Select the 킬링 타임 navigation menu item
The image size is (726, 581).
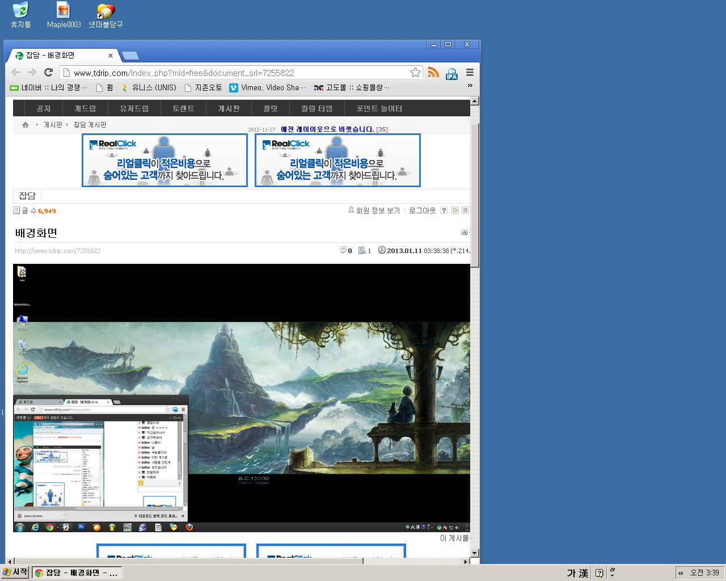316,108
